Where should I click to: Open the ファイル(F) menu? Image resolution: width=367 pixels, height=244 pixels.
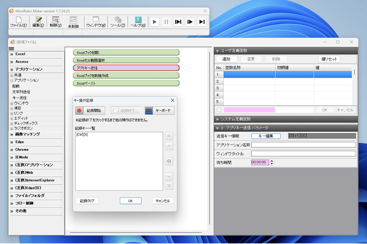pyautogui.click(x=18, y=22)
